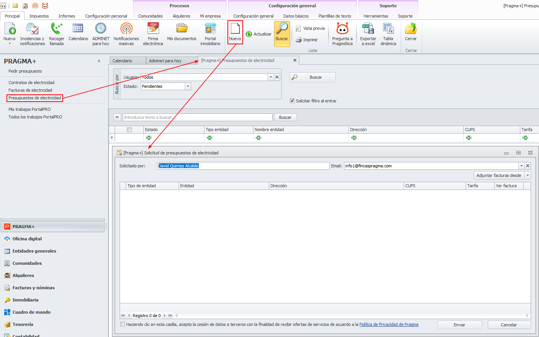
Task: Launch ADMINET para hoy
Action: (x=101, y=34)
